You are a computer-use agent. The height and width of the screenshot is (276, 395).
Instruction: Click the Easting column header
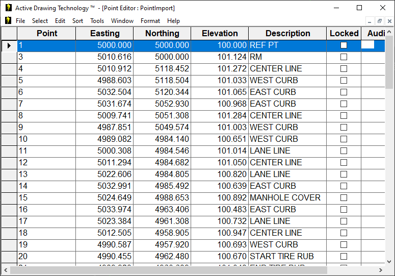click(104, 33)
